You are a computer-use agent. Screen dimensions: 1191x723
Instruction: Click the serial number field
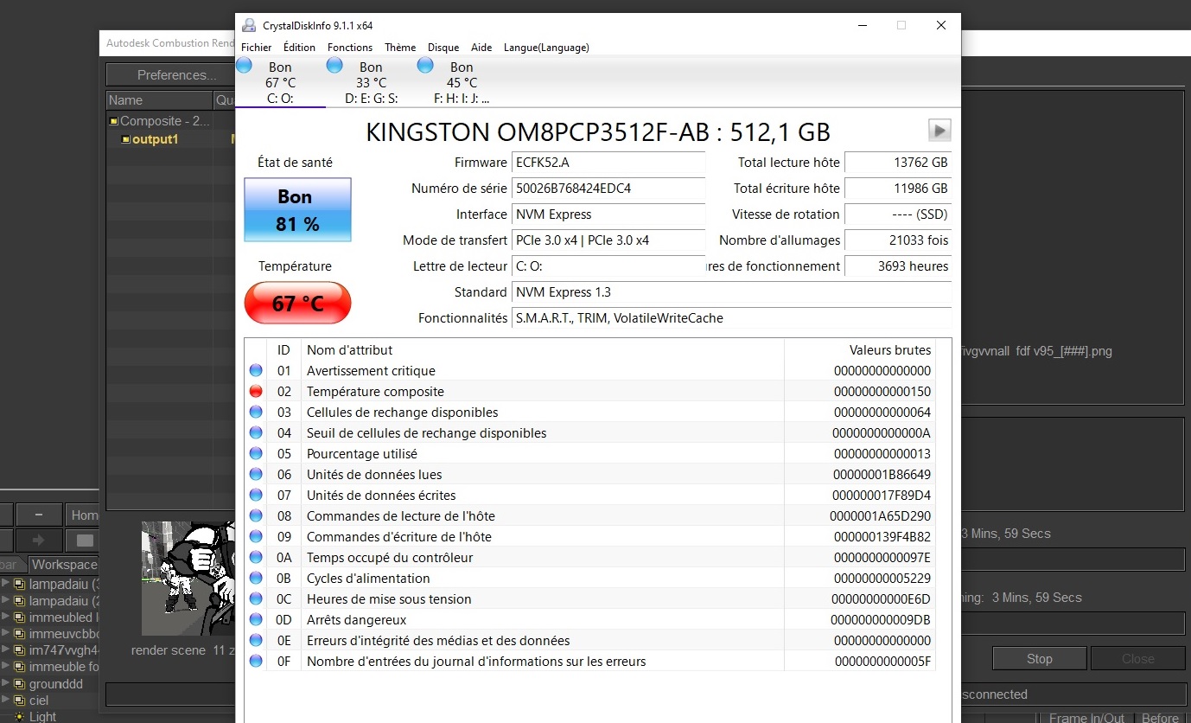pos(608,189)
